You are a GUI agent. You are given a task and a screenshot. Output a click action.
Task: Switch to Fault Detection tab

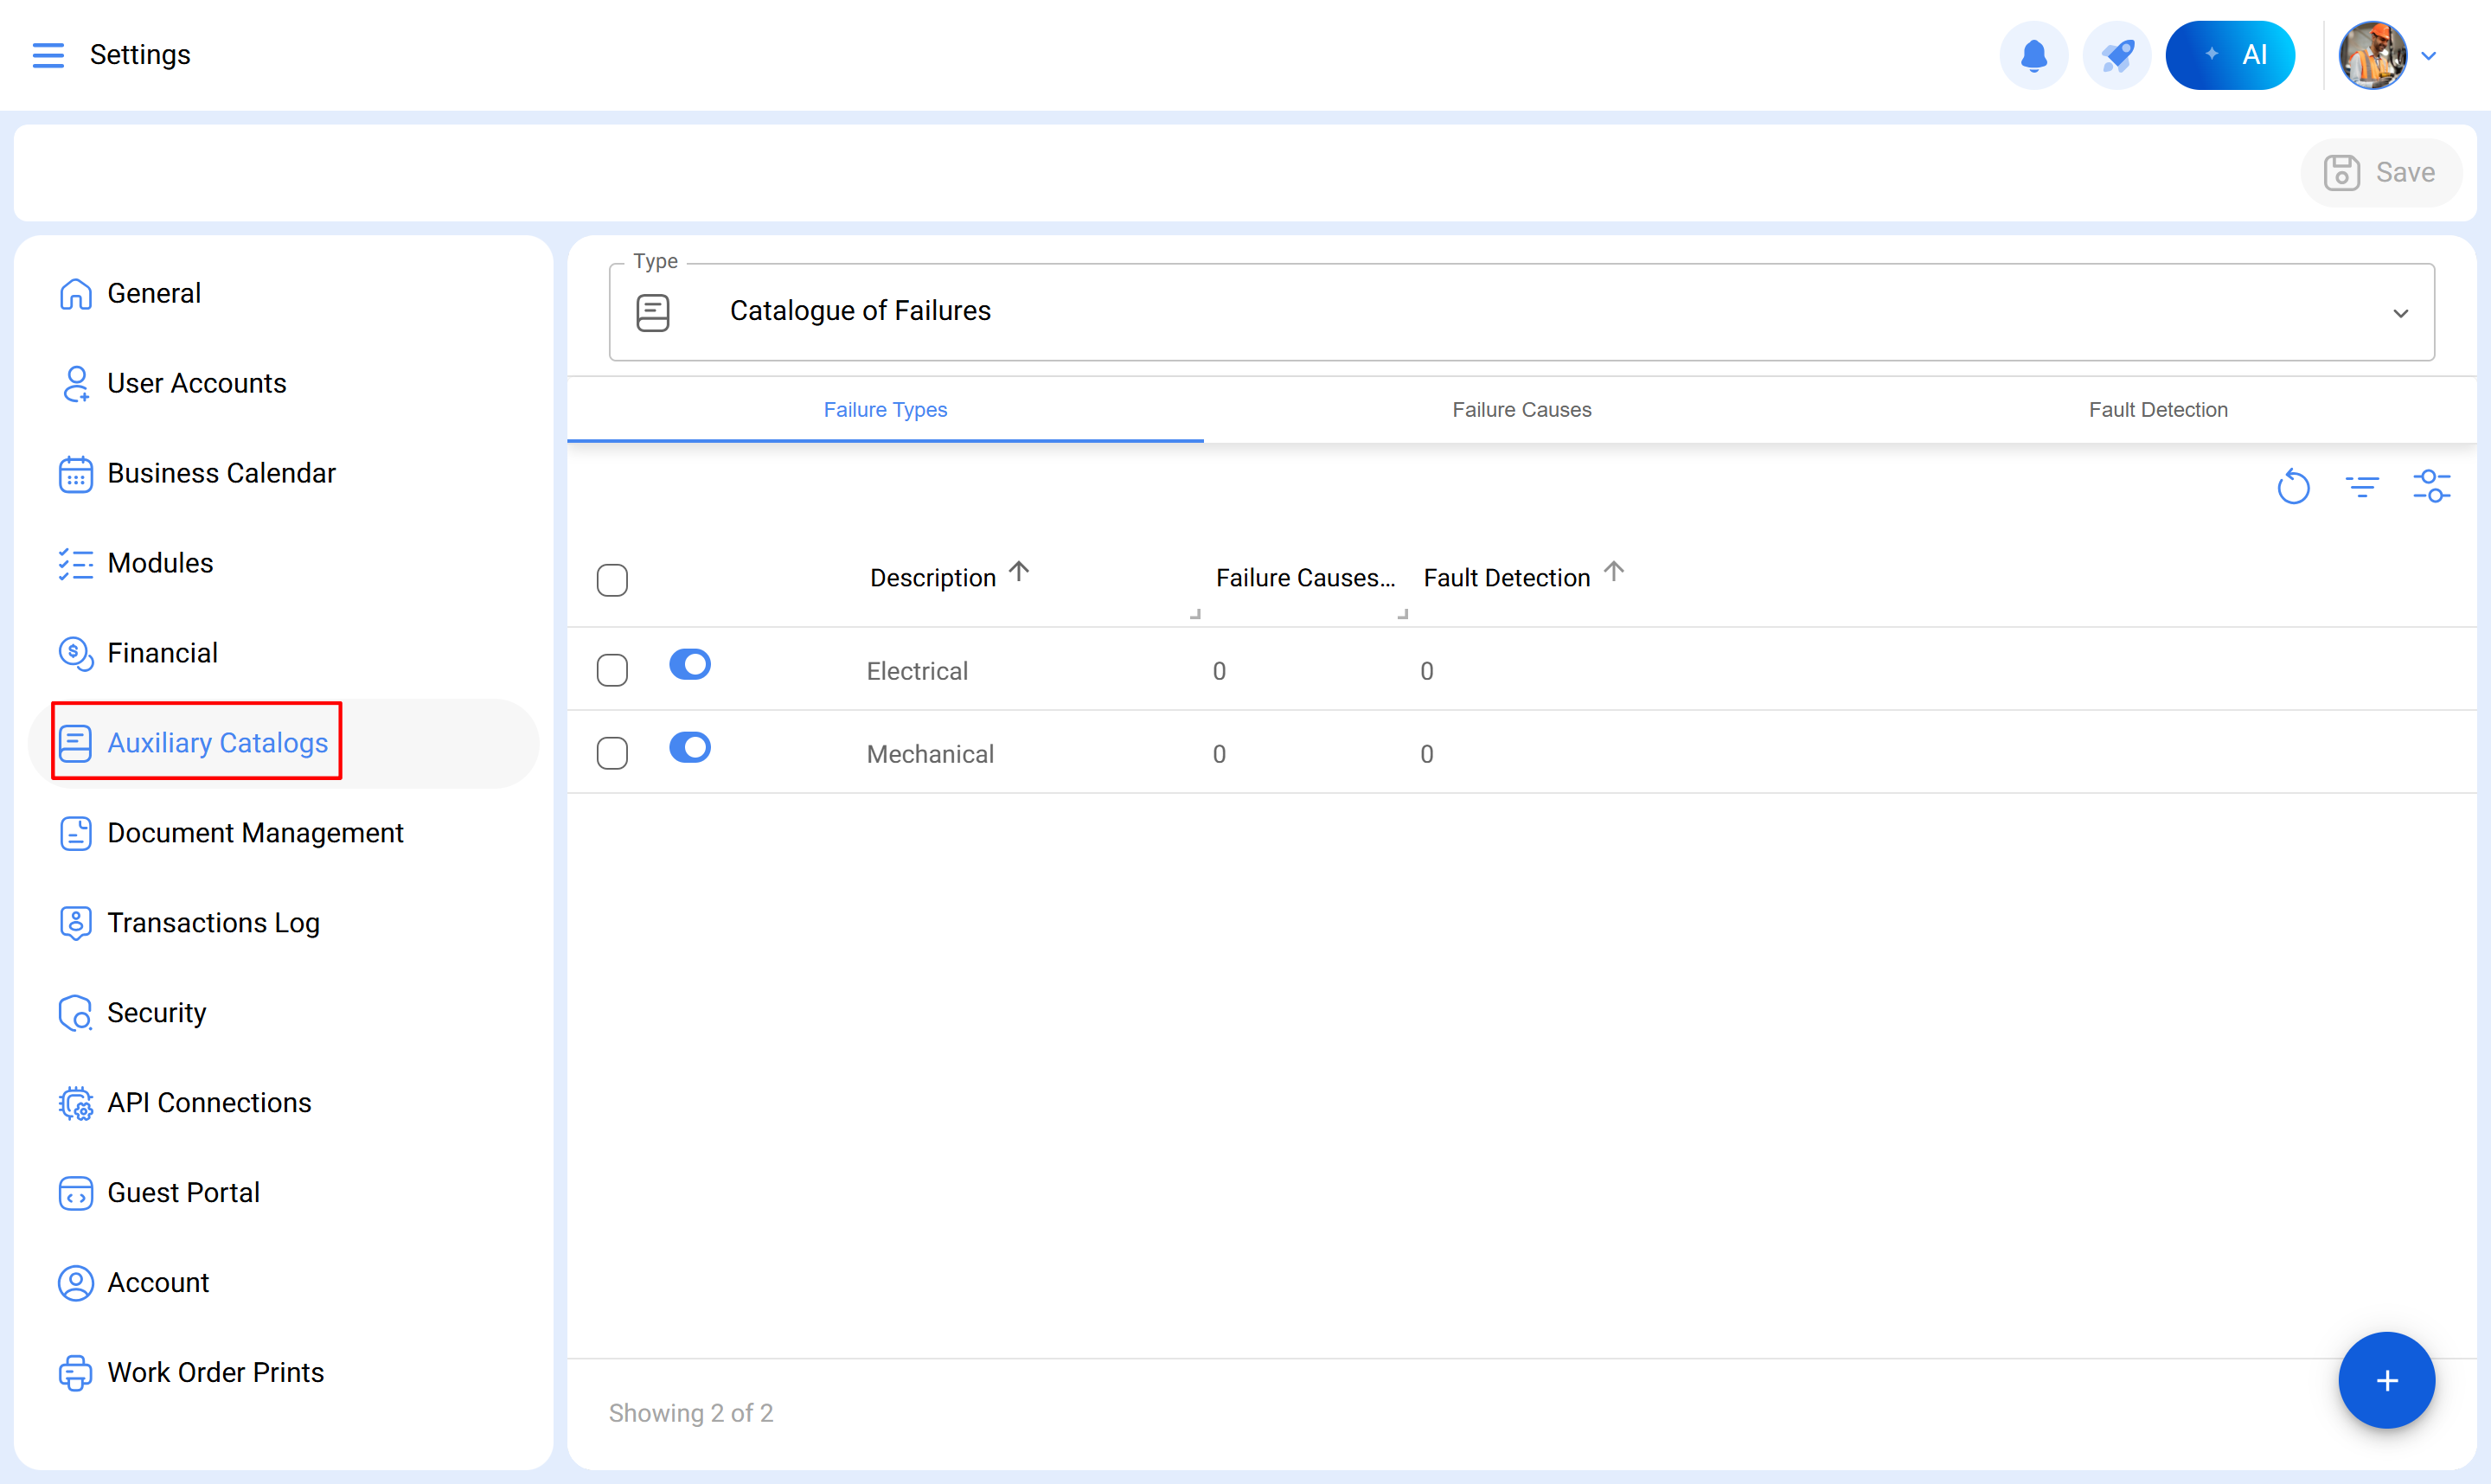2157,410
